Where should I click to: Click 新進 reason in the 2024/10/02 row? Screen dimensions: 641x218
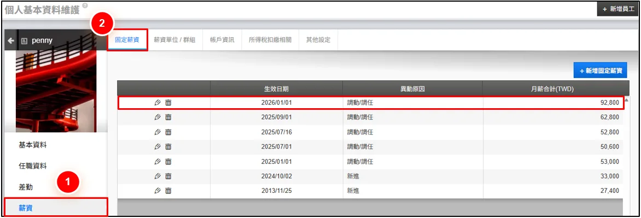[353, 176]
